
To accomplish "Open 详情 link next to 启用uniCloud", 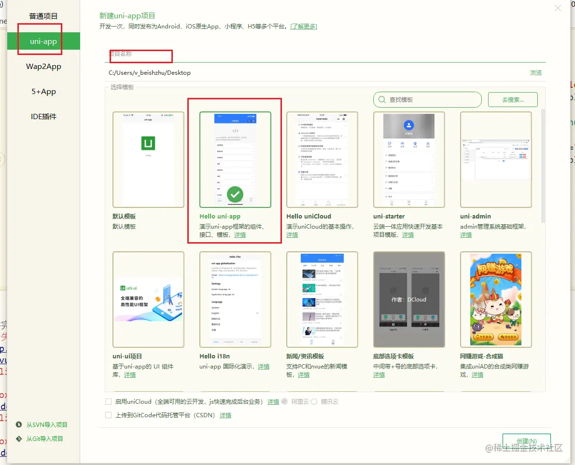I will 273,402.
